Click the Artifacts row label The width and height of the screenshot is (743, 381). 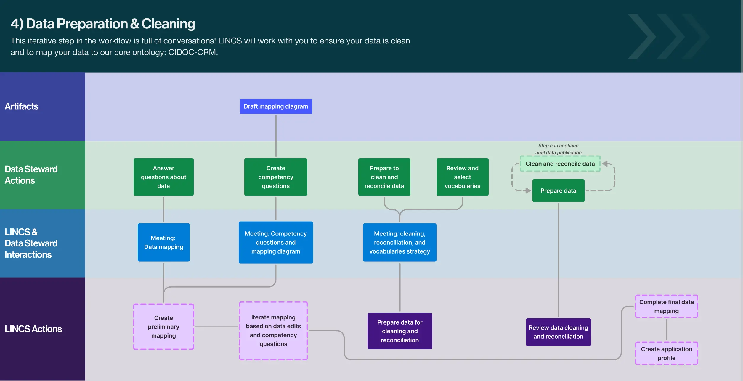tap(22, 106)
